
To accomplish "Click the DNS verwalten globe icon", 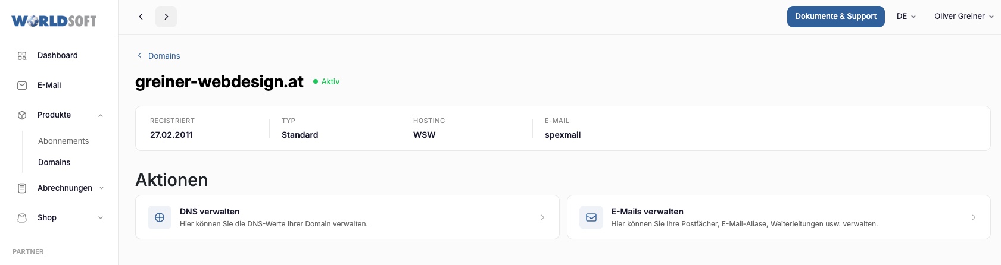I will [x=160, y=217].
